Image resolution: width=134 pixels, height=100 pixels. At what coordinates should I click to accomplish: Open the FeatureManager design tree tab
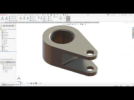tap(1, 26)
